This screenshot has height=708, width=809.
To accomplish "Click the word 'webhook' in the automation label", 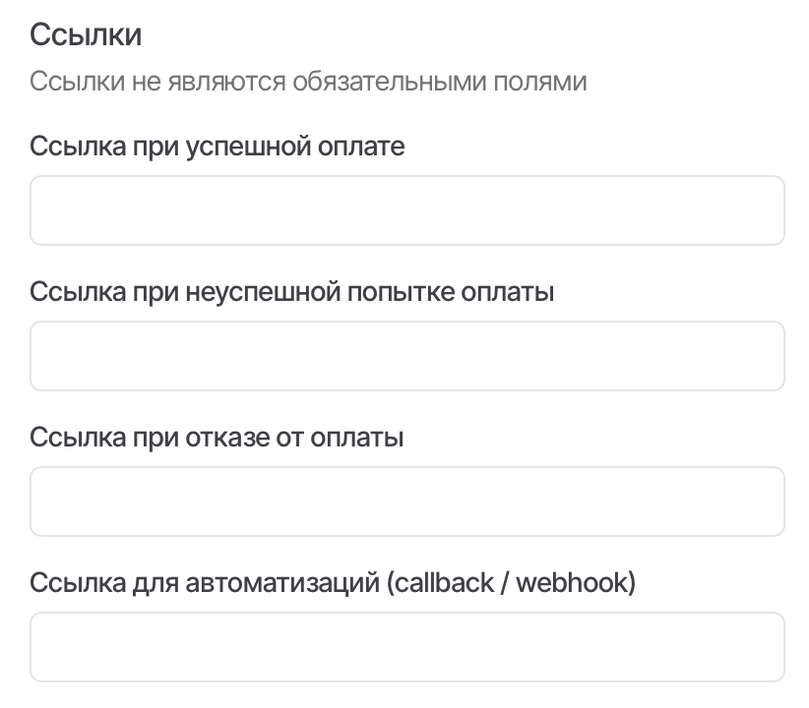I will (x=572, y=583).
